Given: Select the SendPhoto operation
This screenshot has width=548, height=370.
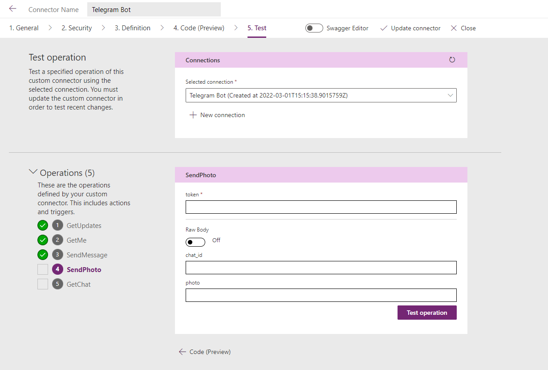Looking at the screenshot, I should [84, 270].
